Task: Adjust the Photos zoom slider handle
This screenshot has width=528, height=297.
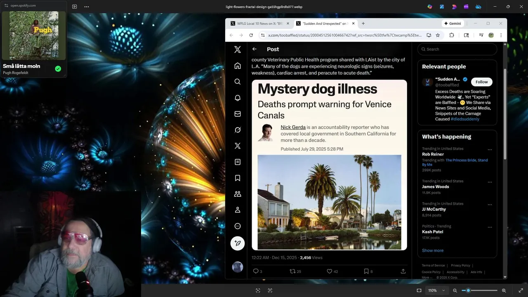Action: [468, 290]
